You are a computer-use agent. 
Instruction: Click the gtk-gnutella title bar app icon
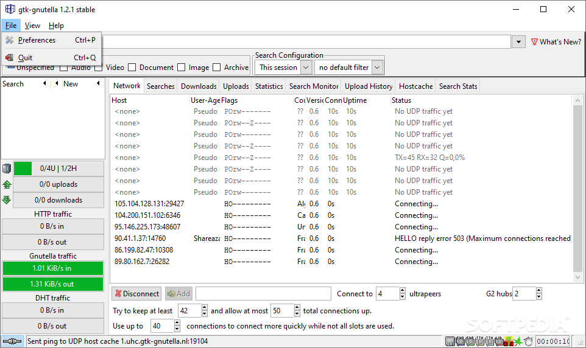tap(10, 9)
